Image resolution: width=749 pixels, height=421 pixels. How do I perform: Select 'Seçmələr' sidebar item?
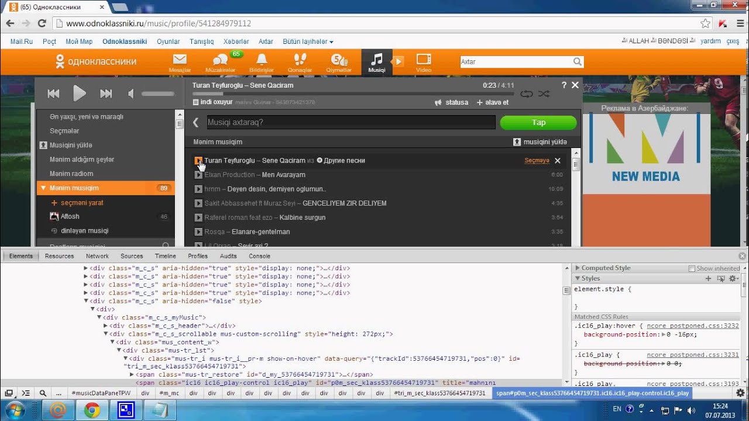64,131
